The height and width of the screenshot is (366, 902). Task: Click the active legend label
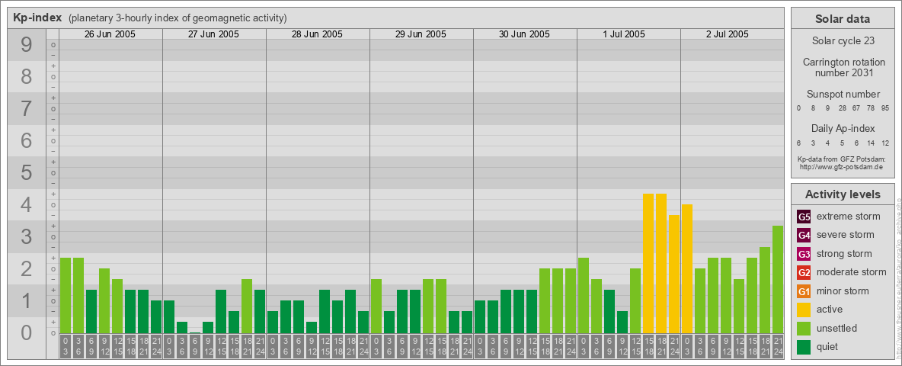coord(830,310)
